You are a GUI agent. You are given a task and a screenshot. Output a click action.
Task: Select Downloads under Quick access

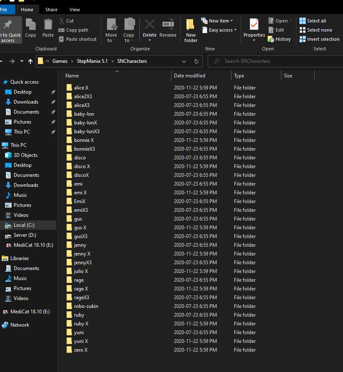[x=22, y=102]
